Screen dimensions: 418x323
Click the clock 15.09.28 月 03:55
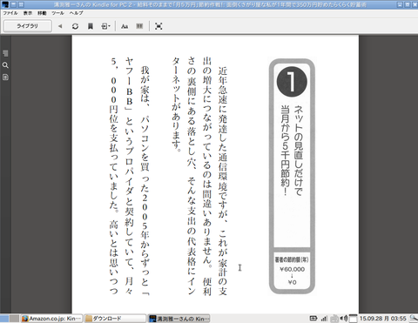tap(383, 319)
